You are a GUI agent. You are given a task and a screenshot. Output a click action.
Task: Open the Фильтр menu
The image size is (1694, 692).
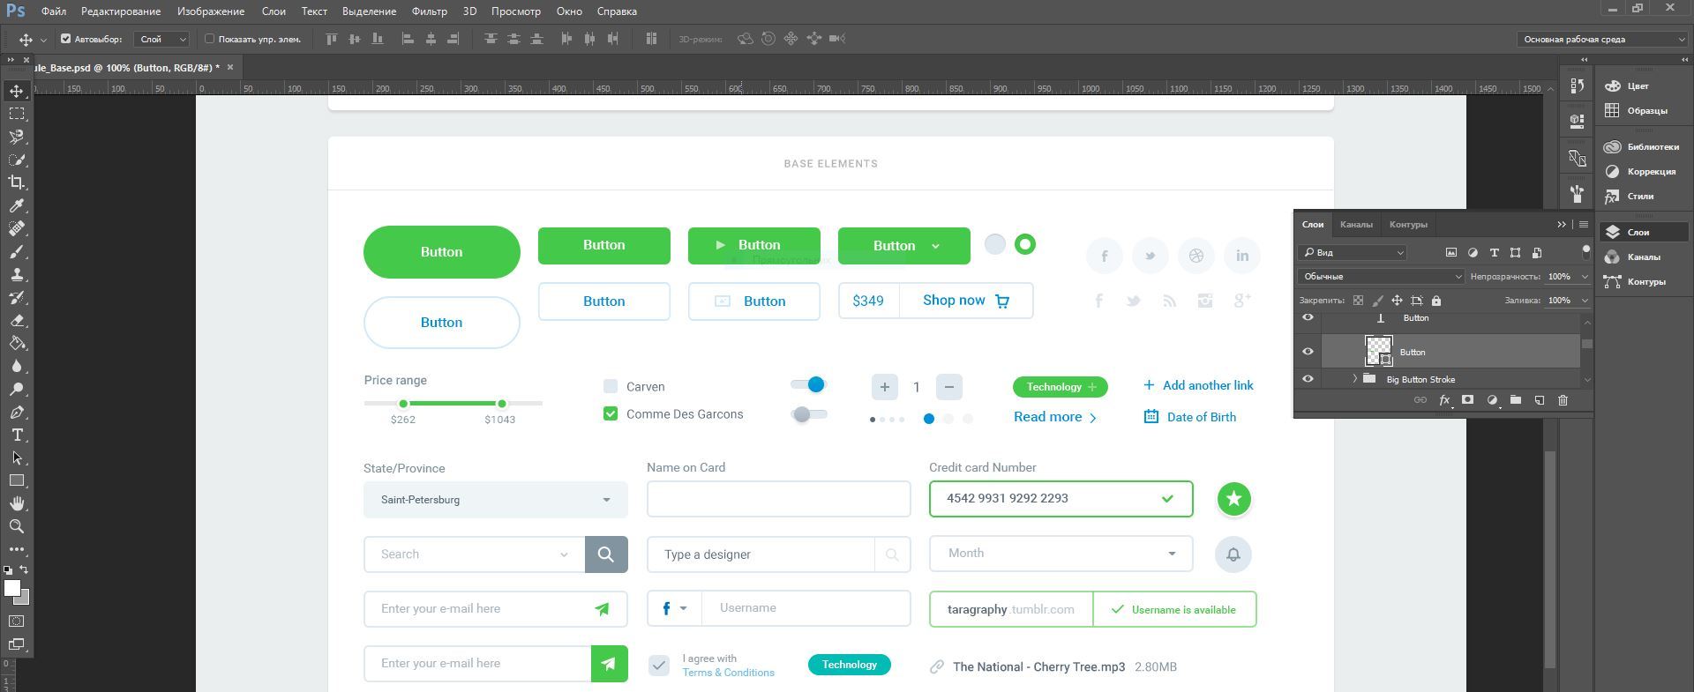click(x=429, y=11)
